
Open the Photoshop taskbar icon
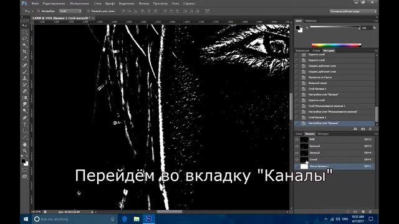click(x=148, y=218)
